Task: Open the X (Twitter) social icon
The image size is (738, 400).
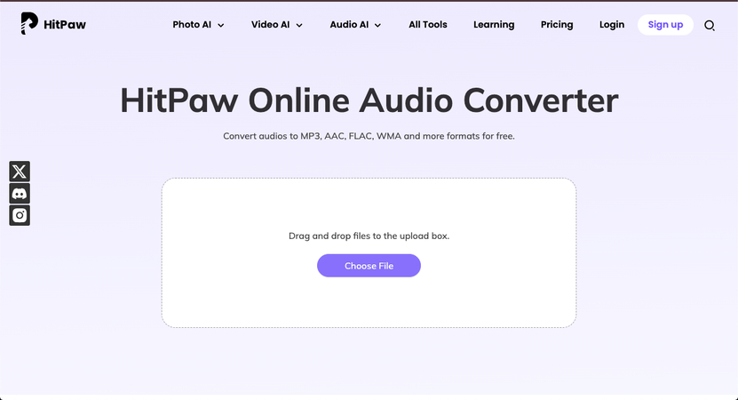Action: tap(20, 172)
